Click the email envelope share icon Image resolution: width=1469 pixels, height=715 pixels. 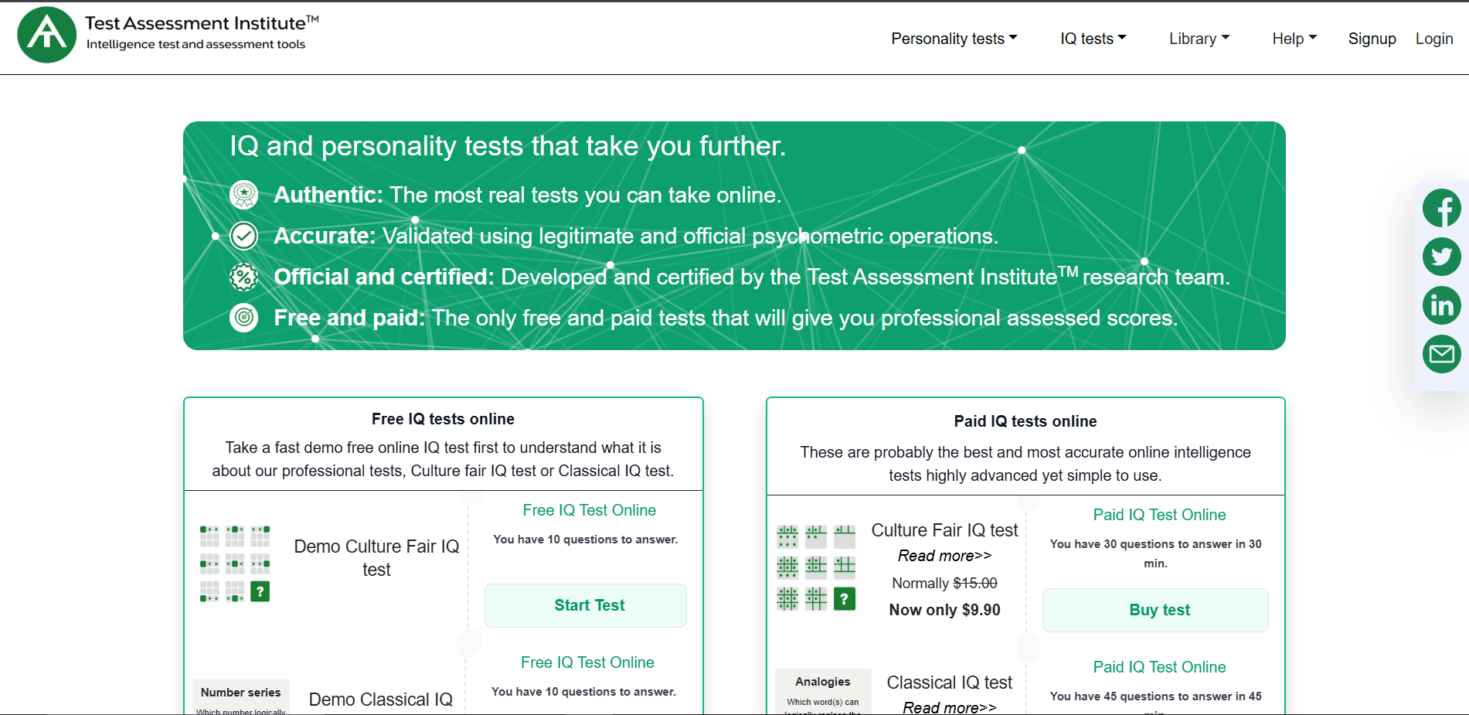pyautogui.click(x=1441, y=354)
